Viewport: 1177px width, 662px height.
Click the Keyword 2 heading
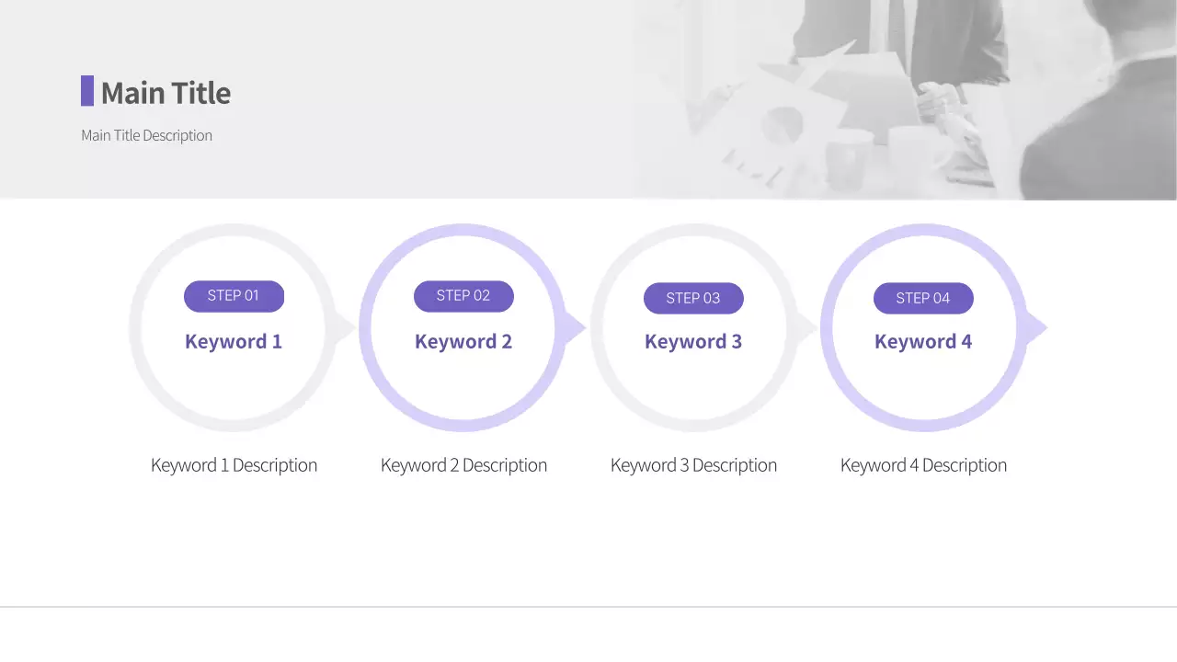point(463,341)
